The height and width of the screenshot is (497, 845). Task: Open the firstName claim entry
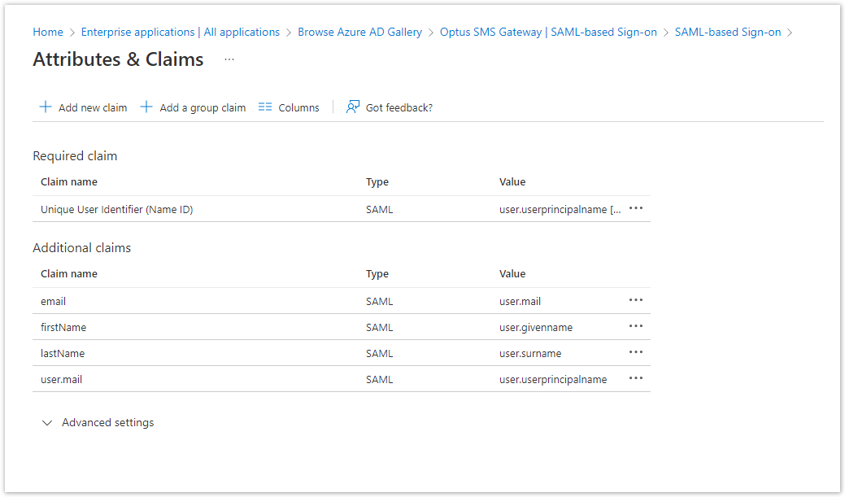[63, 328]
